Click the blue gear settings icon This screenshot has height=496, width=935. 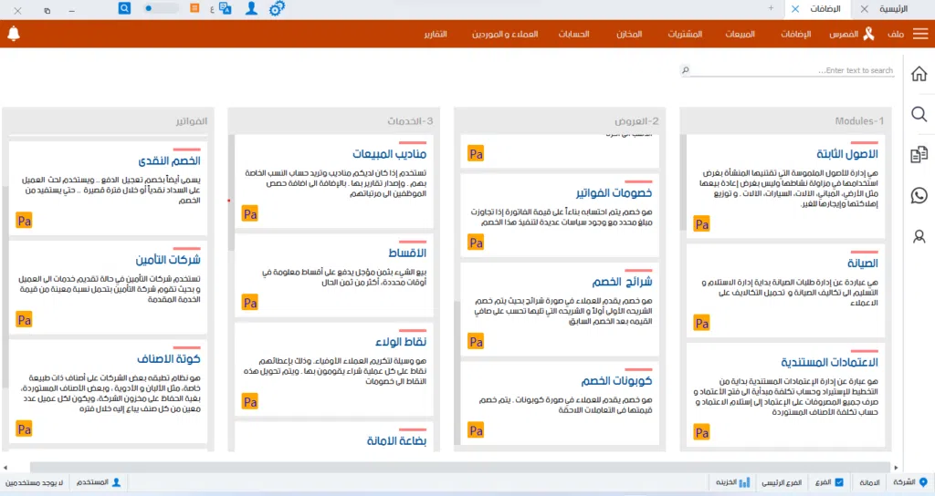(277, 8)
